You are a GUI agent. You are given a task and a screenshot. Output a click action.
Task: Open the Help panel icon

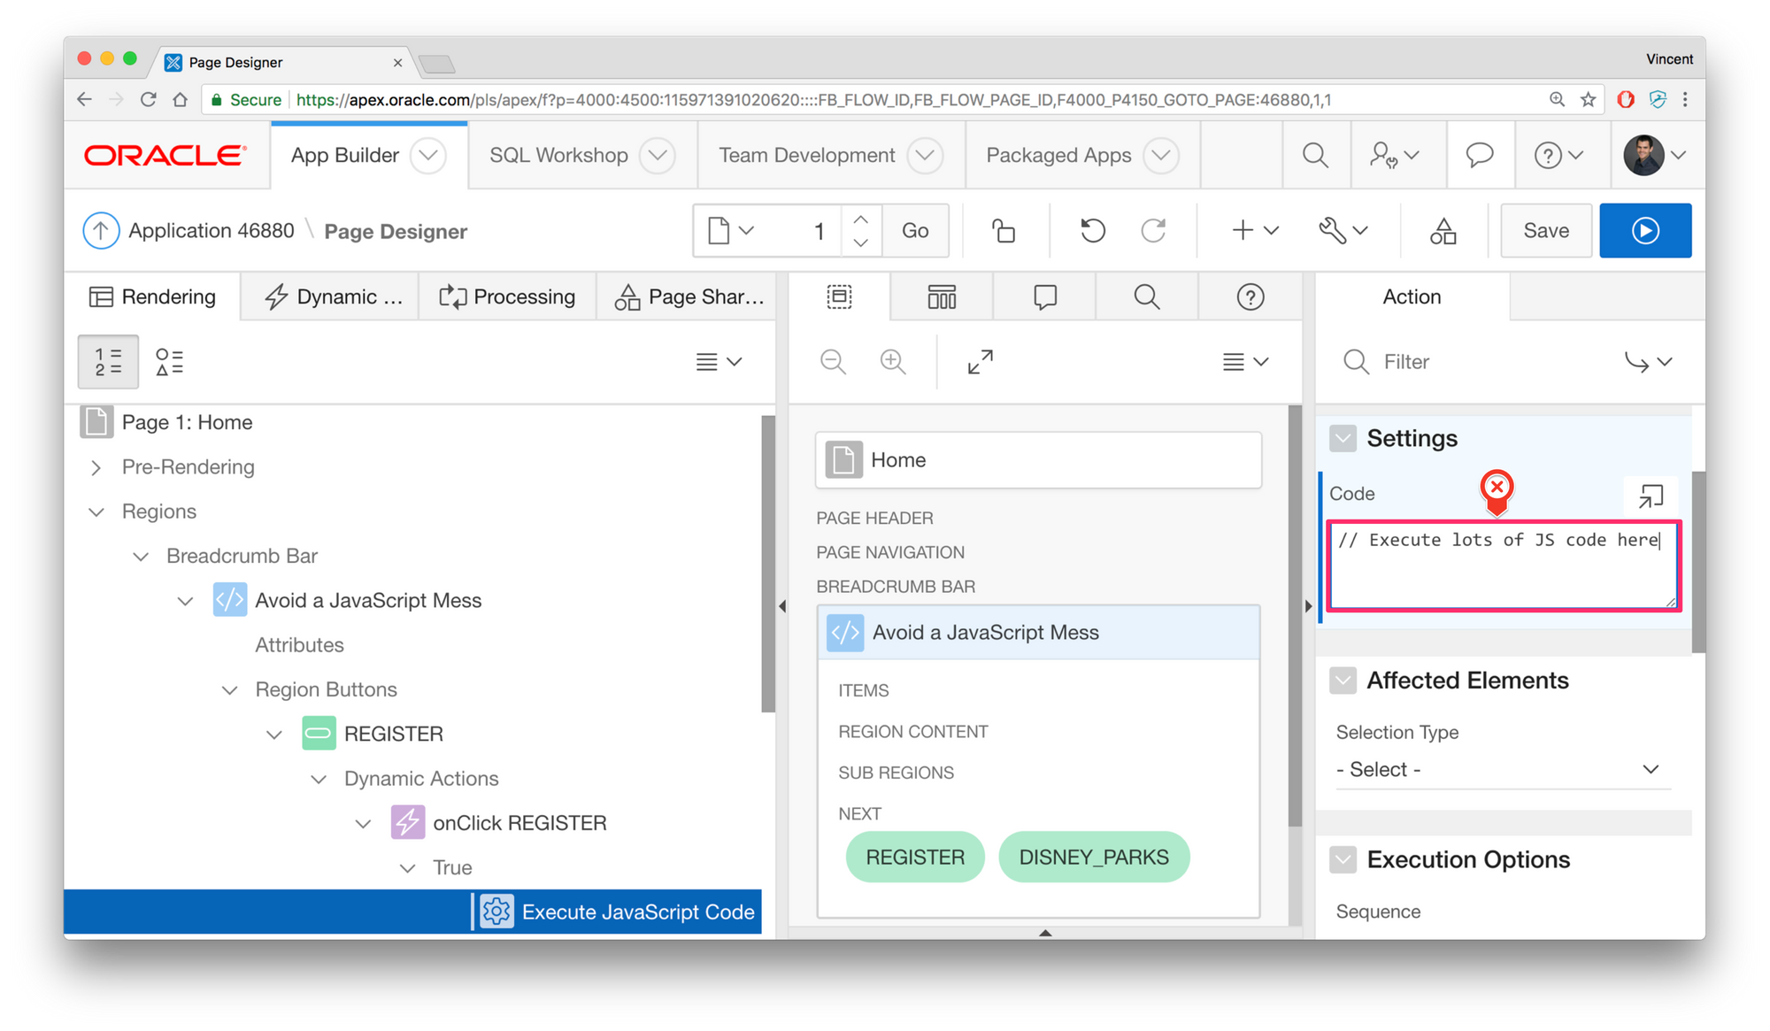(x=1250, y=296)
